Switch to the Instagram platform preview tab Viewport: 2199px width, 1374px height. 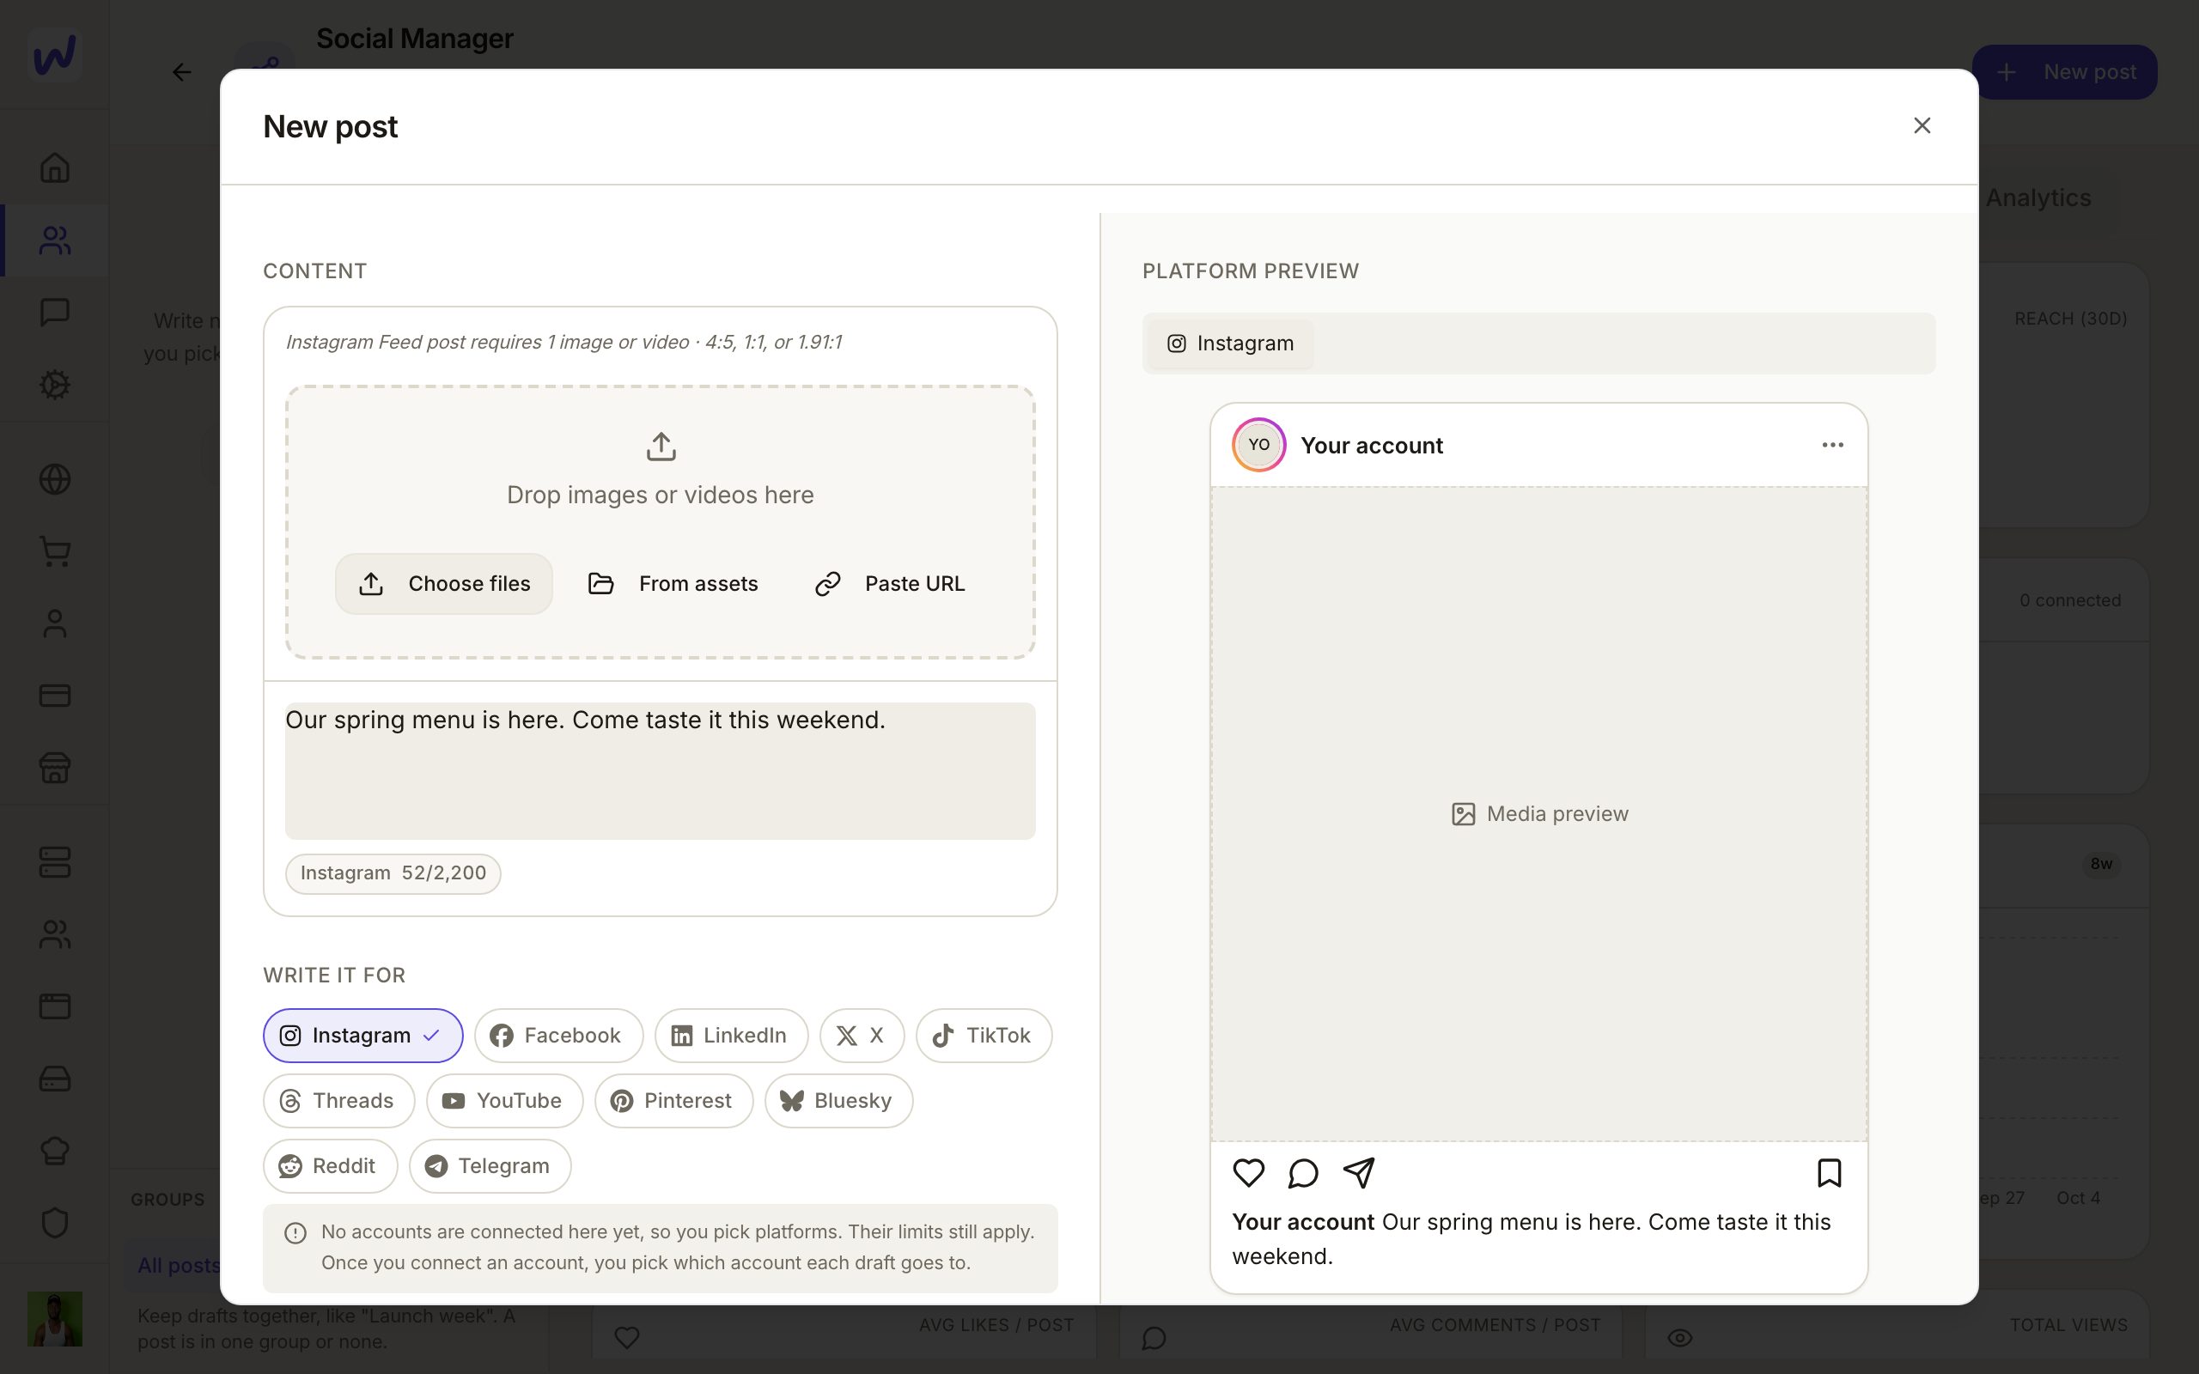tap(1230, 343)
